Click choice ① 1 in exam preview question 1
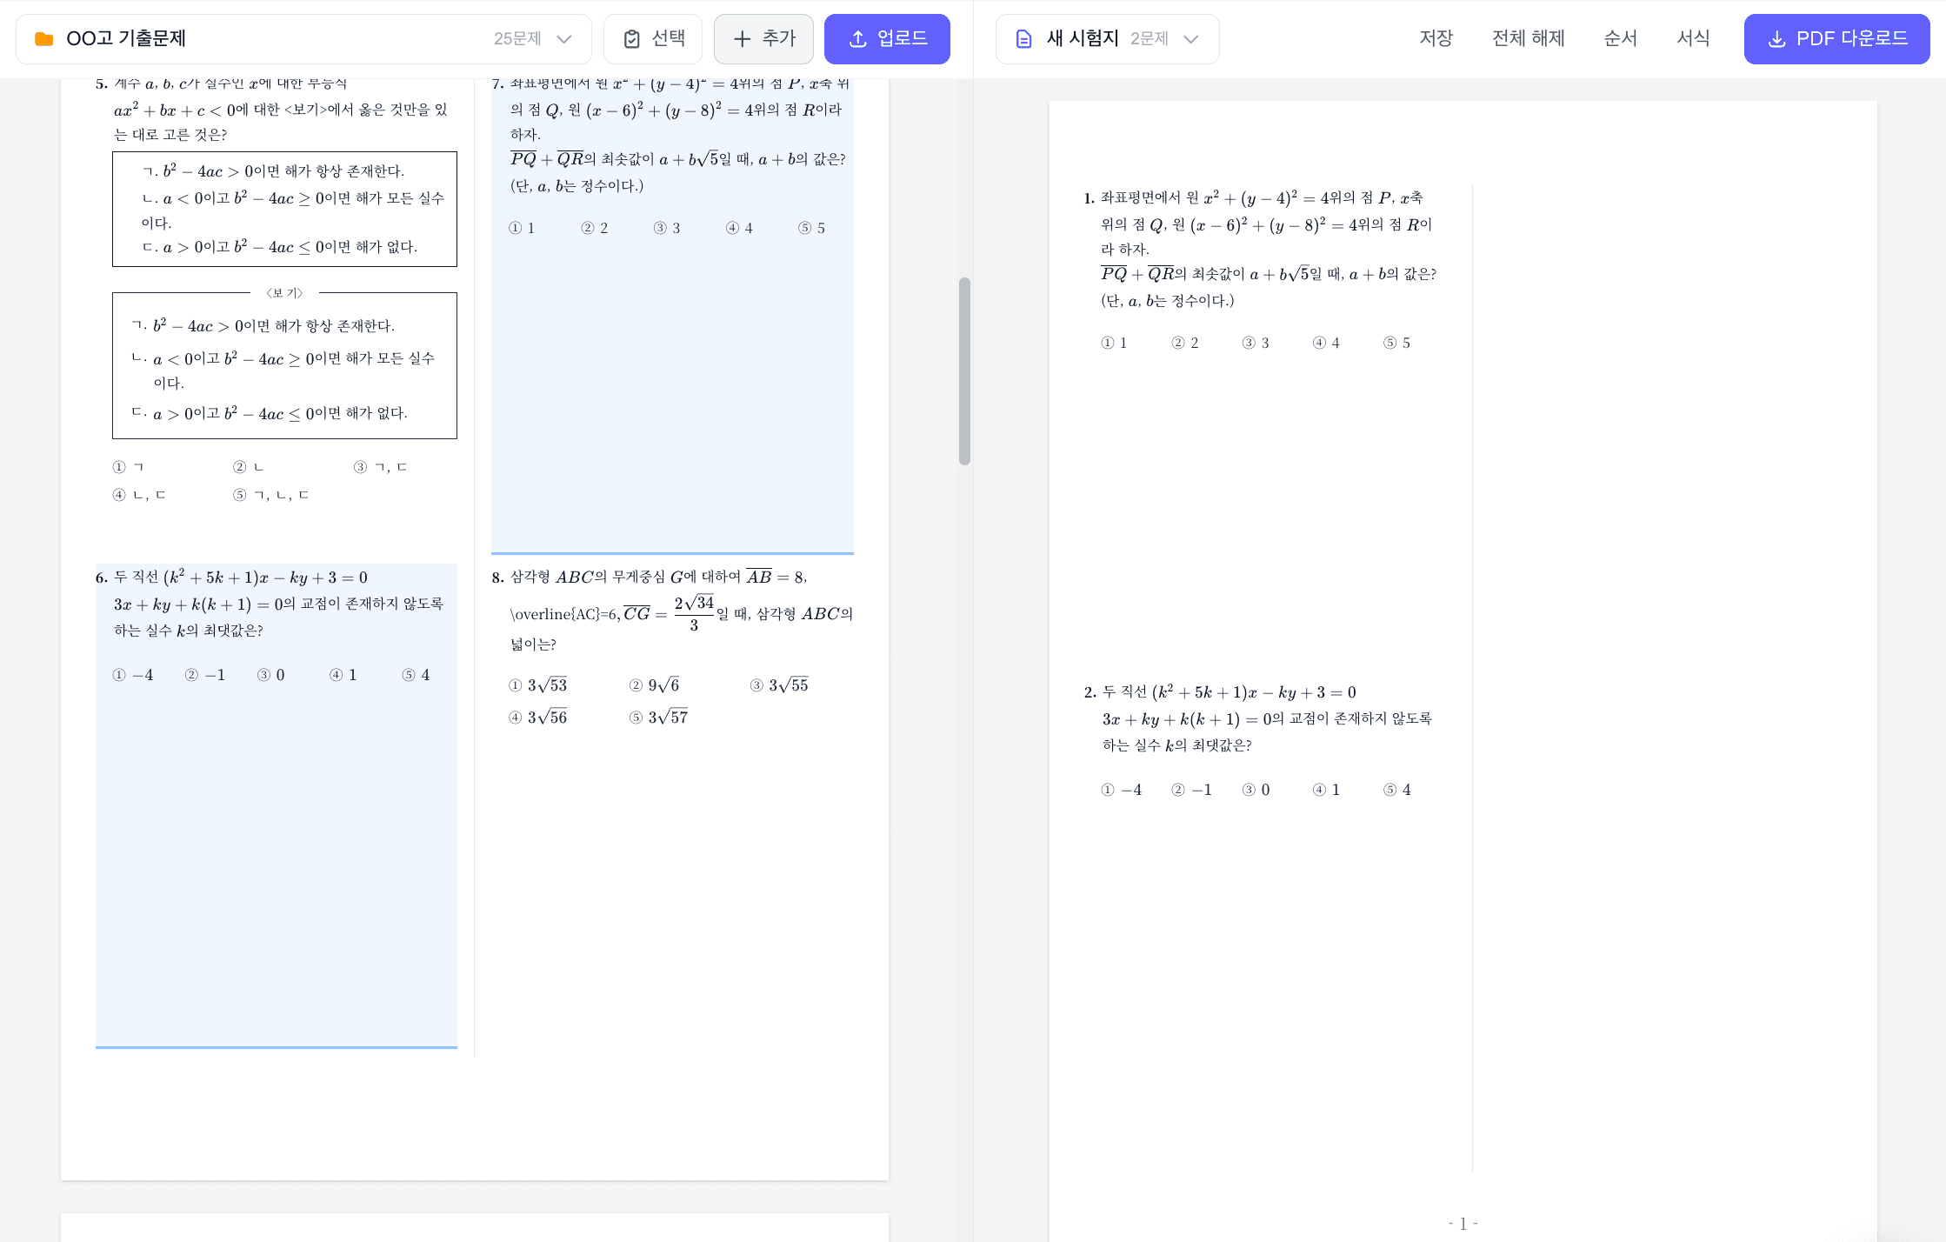This screenshot has height=1242, width=1946. 1115,343
